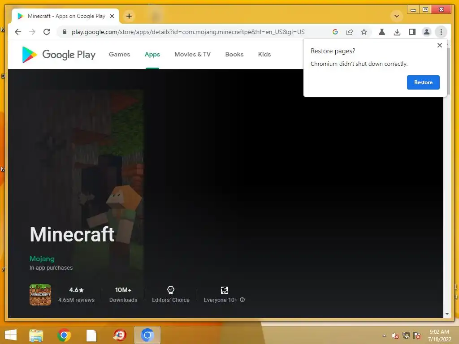Show hidden system tray icons

pyautogui.click(x=384, y=335)
